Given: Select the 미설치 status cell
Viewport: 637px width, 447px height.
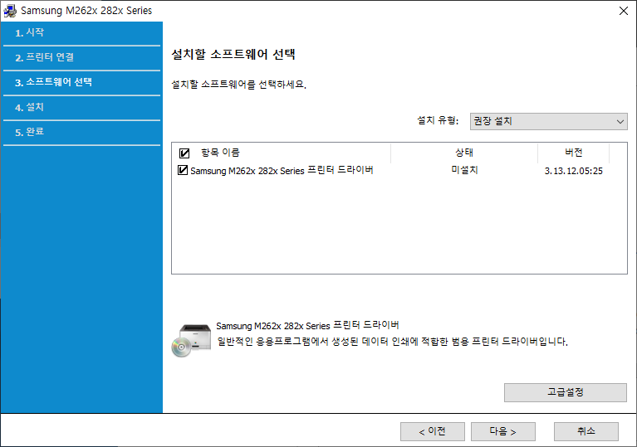Looking at the screenshot, I should [464, 170].
